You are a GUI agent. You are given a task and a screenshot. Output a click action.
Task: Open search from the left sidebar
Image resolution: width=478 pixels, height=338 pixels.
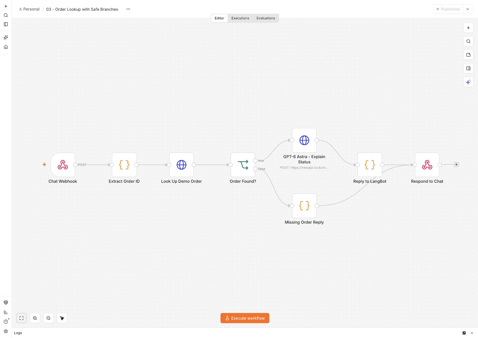[6, 15]
